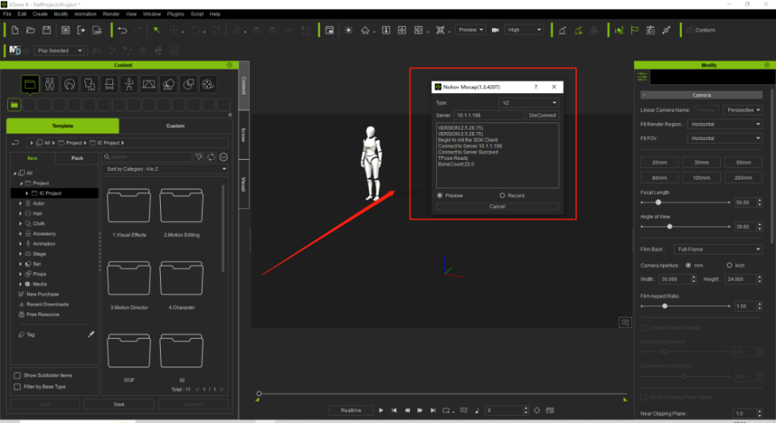Image resolution: width=776 pixels, height=423 pixels.
Task: Enable Show Subfolder Items checkbox
Action: [x=18, y=375]
